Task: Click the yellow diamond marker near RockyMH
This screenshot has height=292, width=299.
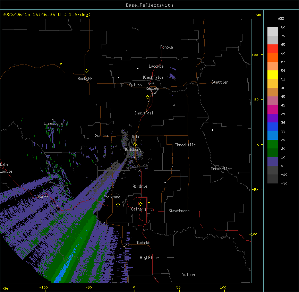Action: click(86, 70)
